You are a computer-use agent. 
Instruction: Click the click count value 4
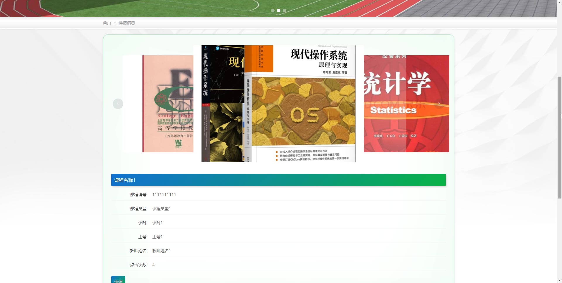click(x=153, y=265)
